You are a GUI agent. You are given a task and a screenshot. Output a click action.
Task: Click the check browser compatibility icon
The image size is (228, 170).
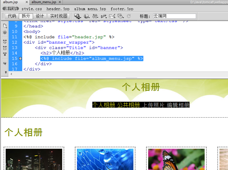[x=112, y=16]
